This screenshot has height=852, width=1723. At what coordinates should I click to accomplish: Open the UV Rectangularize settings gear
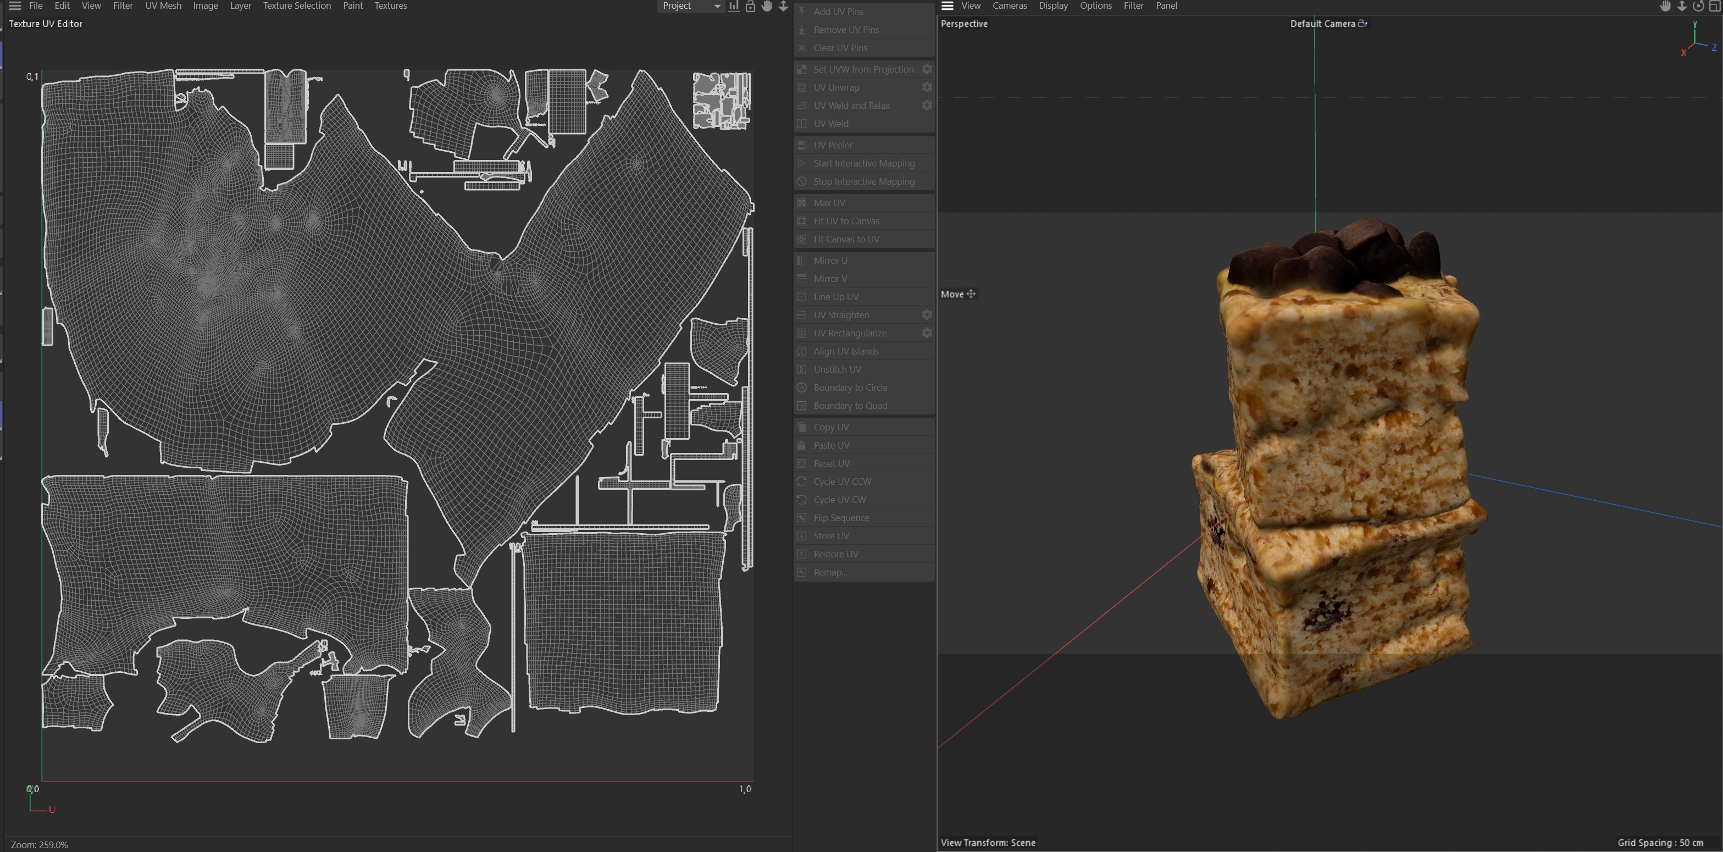pos(927,333)
